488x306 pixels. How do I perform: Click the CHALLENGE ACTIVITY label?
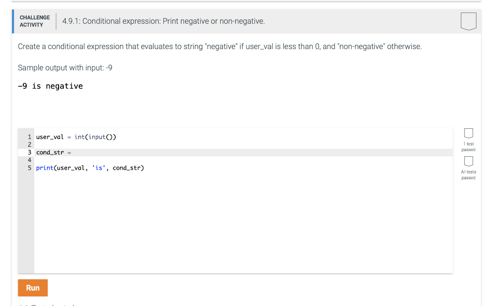pos(34,21)
